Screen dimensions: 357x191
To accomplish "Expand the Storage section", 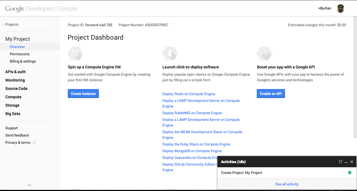I will [x=12, y=105].
